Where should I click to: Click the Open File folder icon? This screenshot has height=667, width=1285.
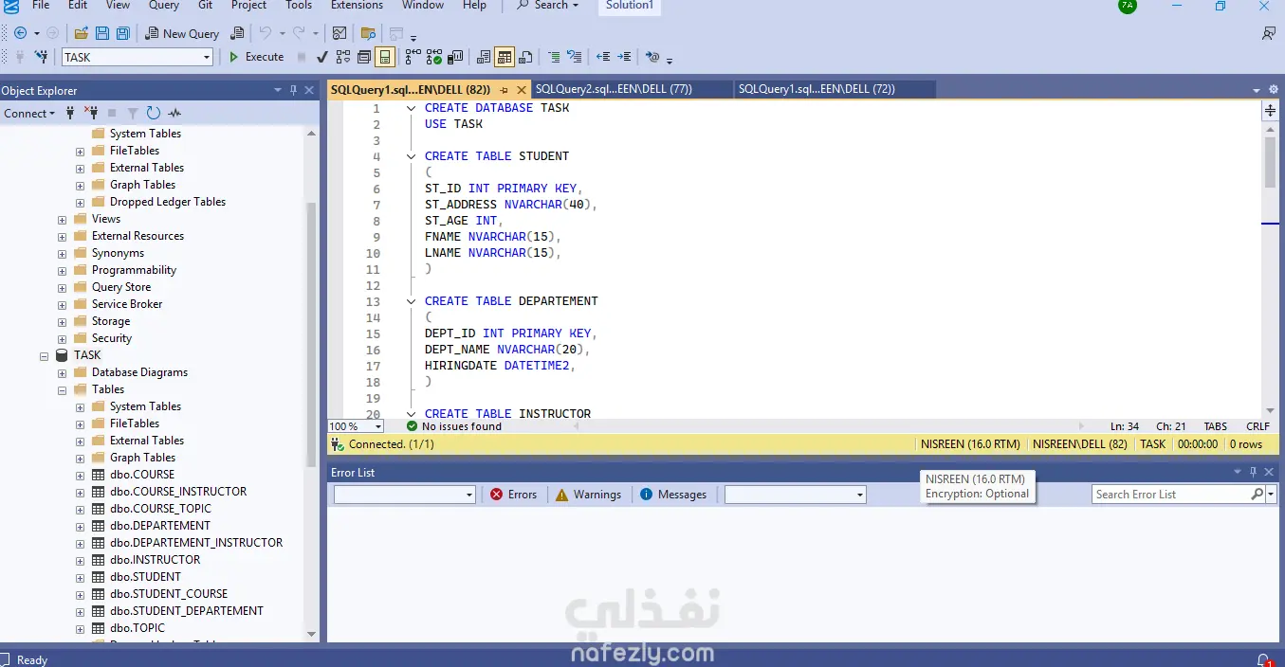pyautogui.click(x=82, y=33)
